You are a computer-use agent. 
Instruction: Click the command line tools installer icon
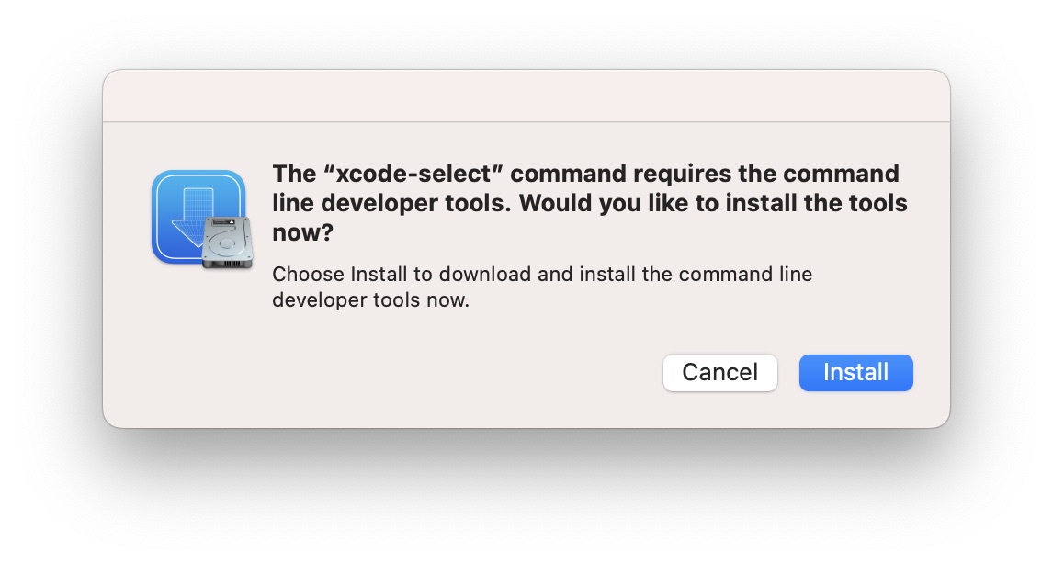[198, 219]
